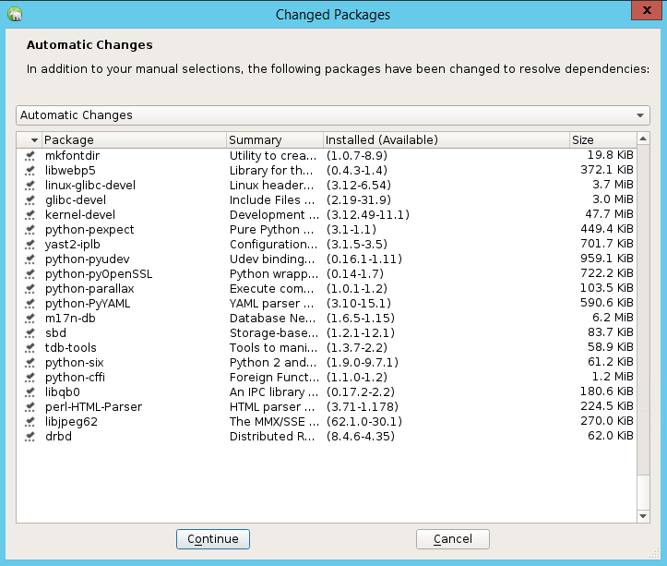The image size is (667, 566).
Task: Select the python-pyOpenSSL package name
Action: [99, 274]
